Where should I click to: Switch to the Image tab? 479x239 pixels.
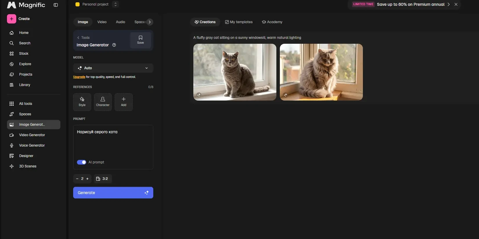83,22
